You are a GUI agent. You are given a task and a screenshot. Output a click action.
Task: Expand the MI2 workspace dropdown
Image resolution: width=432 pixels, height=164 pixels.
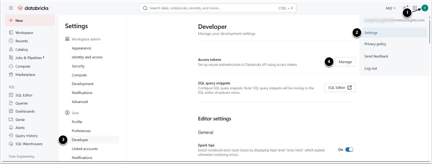coord(391,8)
